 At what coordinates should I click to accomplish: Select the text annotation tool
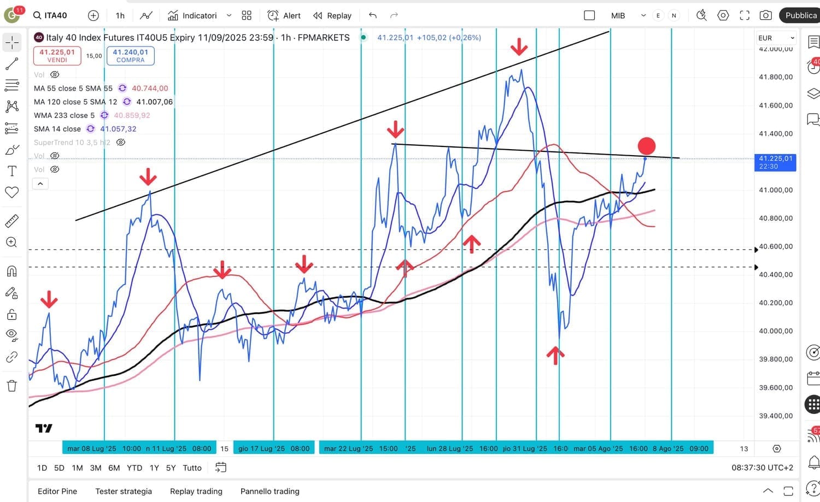(x=12, y=171)
